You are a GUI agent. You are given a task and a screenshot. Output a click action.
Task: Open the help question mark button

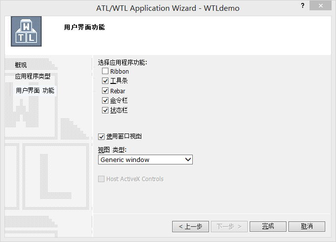302,6
